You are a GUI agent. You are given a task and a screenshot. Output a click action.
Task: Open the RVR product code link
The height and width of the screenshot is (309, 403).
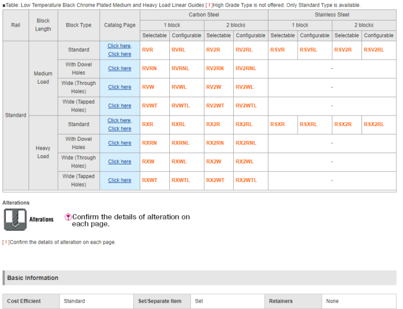(x=148, y=50)
